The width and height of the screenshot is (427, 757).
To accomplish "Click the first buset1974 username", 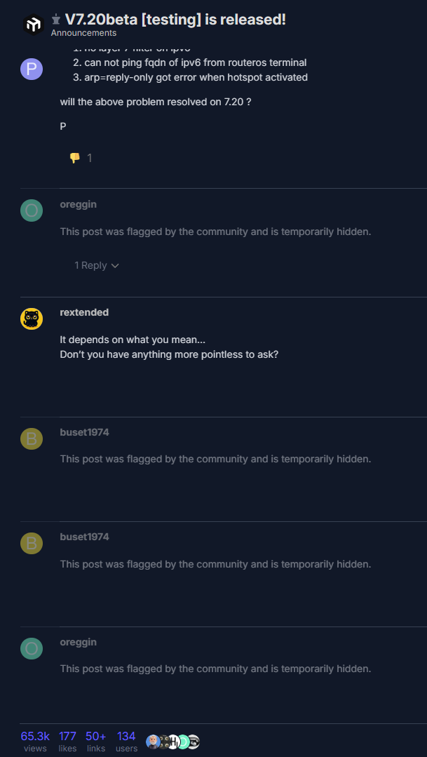I will tap(84, 432).
